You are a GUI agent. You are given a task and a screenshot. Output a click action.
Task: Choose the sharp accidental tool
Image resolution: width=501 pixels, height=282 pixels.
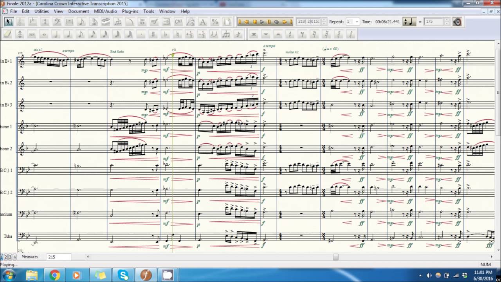[153, 34]
